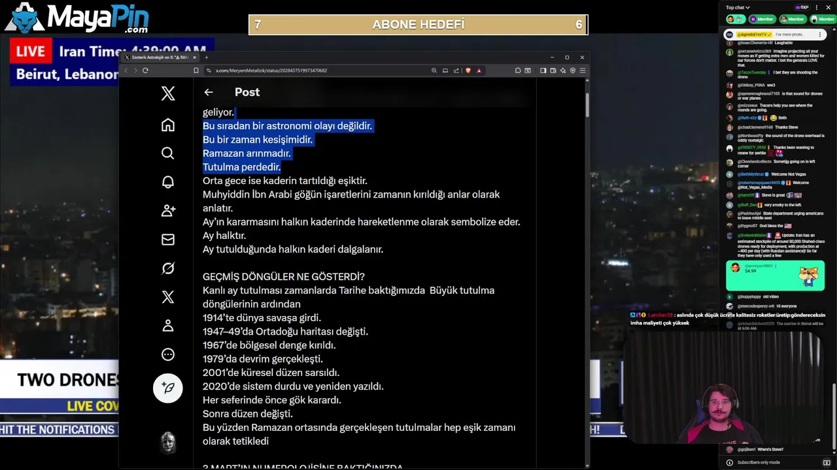Open Notifications bell in X sidebar
Screen dimensions: 837x470
click(x=168, y=182)
